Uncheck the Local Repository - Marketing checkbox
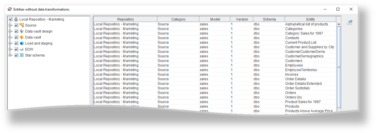This screenshot has width=376, height=133. pyautogui.click(x=11, y=19)
